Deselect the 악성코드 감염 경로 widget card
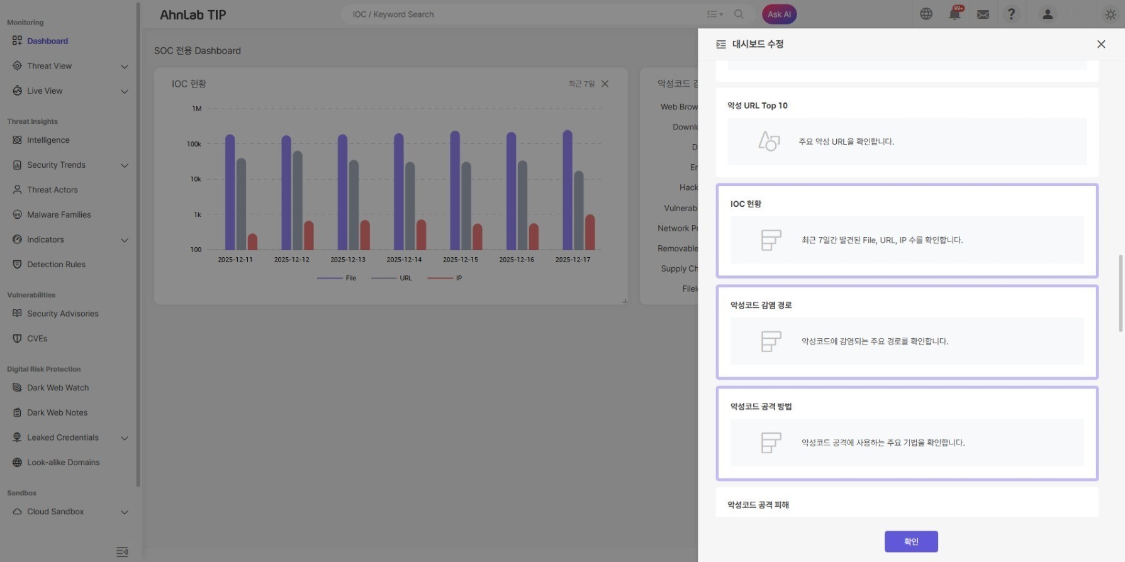Viewport: 1125px width, 562px height. coord(907,332)
